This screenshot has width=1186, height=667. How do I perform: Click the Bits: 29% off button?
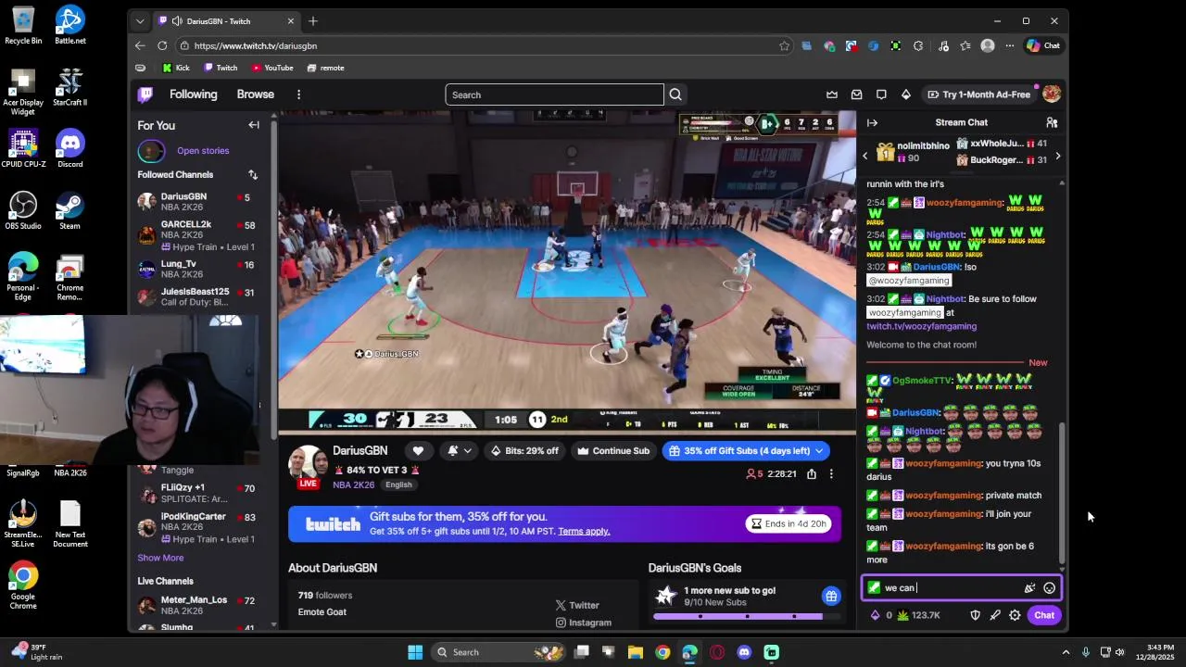pyautogui.click(x=525, y=451)
